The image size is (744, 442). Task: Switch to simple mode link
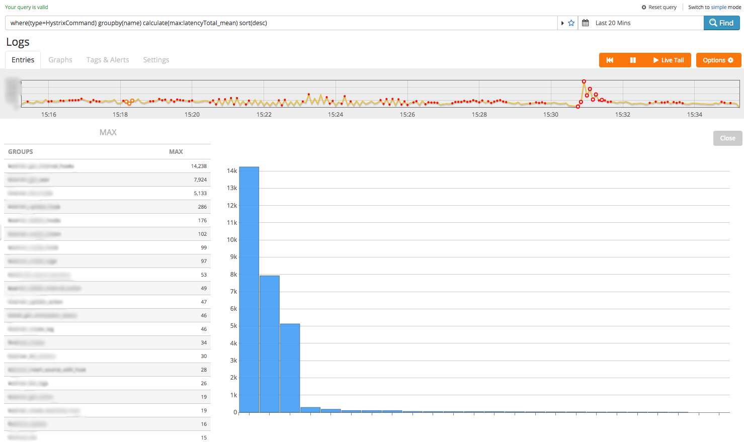pos(714,8)
